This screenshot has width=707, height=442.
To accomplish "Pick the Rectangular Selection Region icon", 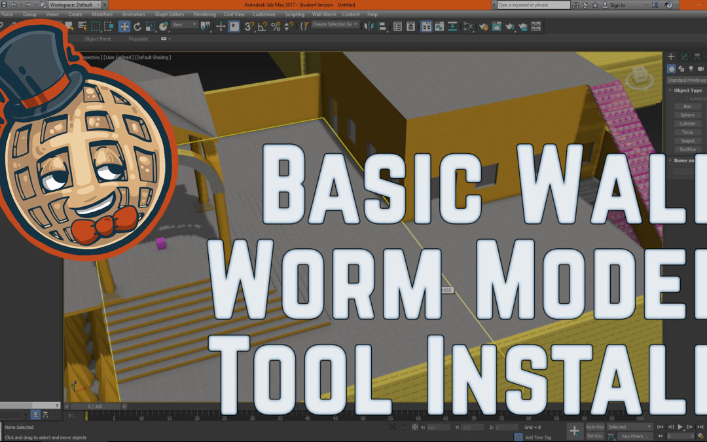I will (x=96, y=26).
